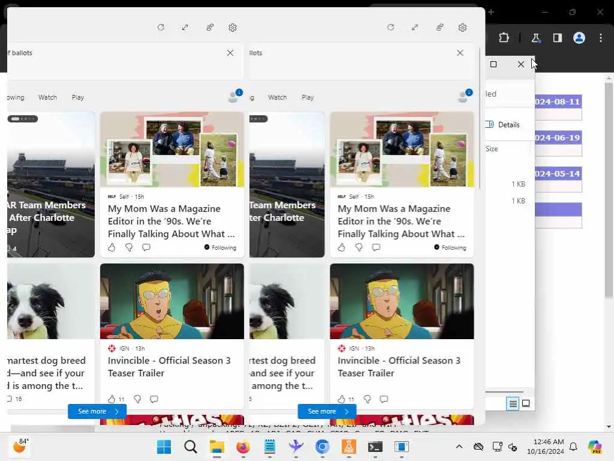
Task: Refresh the left widgets feed
Action: (x=161, y=28)
